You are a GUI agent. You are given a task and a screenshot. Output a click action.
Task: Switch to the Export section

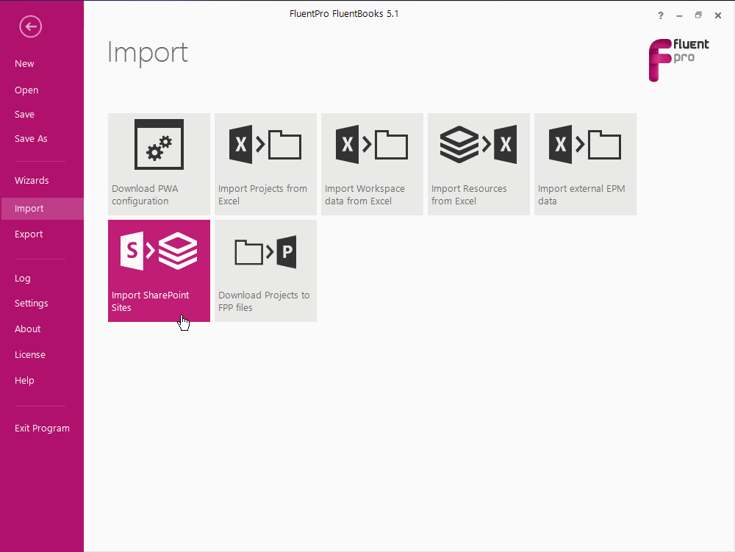(x=29, y=234)
